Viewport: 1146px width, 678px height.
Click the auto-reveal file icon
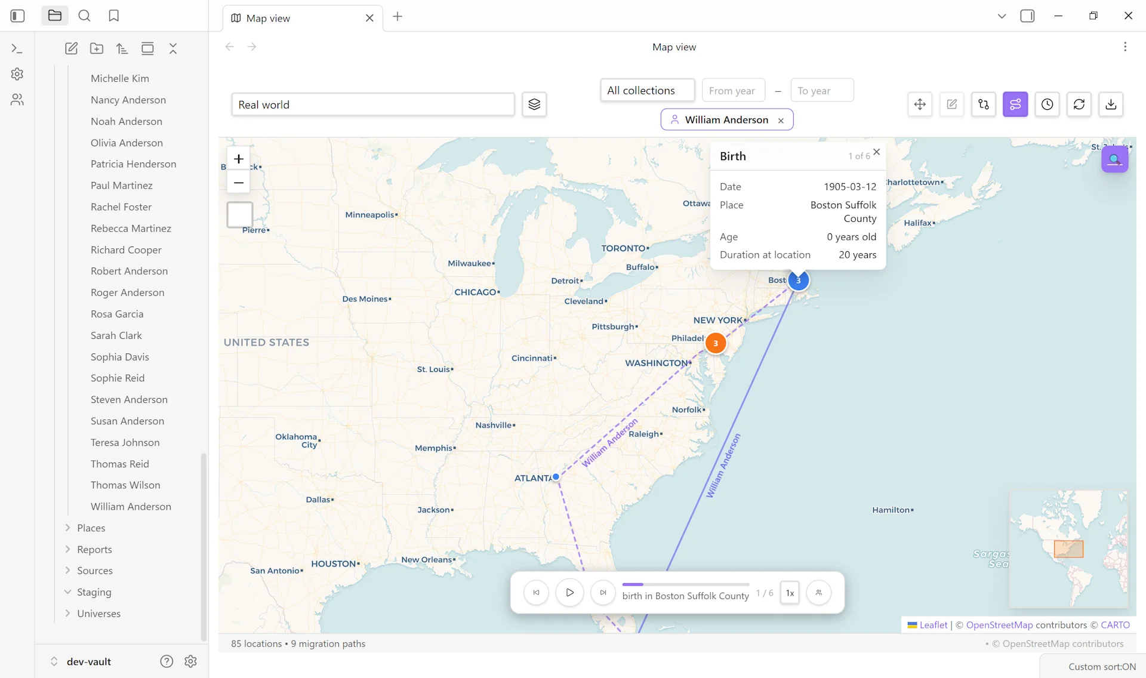click(147, 48)
